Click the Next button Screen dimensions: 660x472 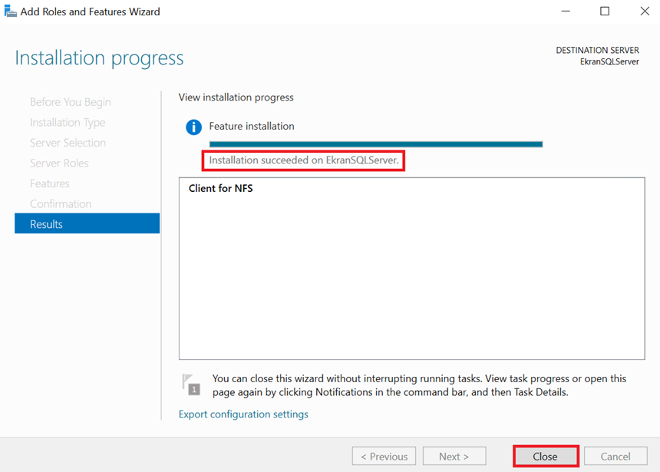click(454, 456)
